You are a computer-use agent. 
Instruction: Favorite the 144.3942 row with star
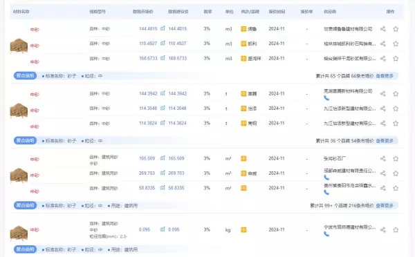pyautogui.click(x=396, y=93)
